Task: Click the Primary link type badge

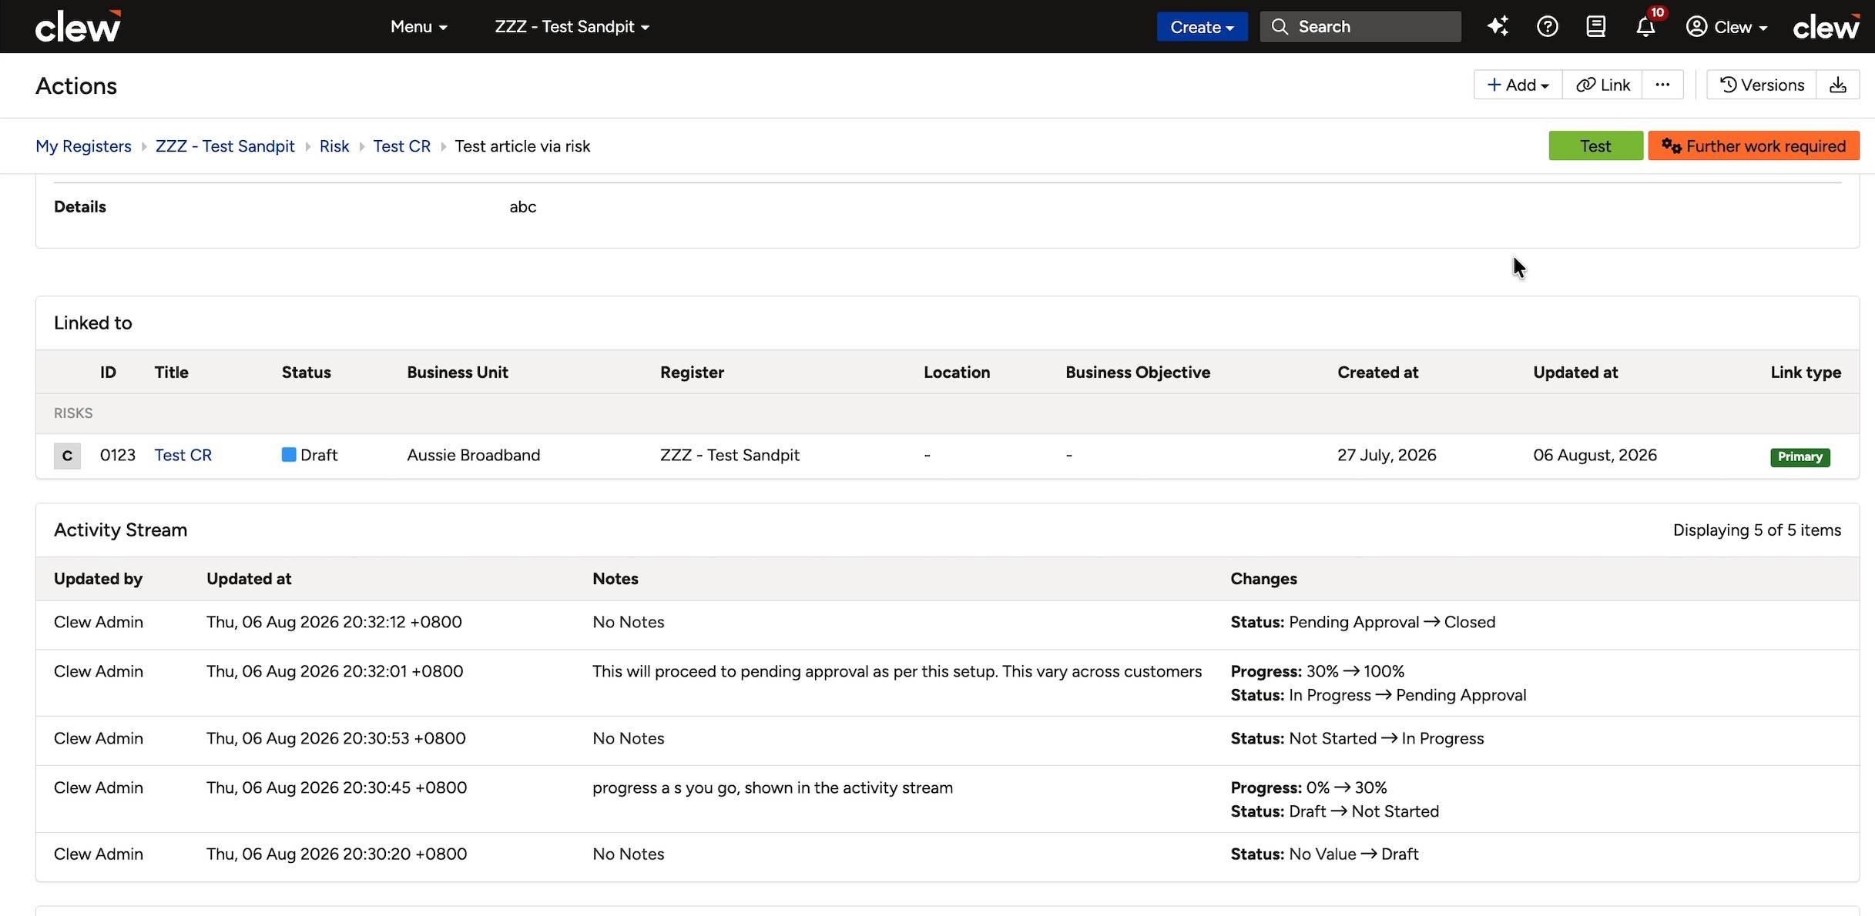Action: [x=1800, y=456]
